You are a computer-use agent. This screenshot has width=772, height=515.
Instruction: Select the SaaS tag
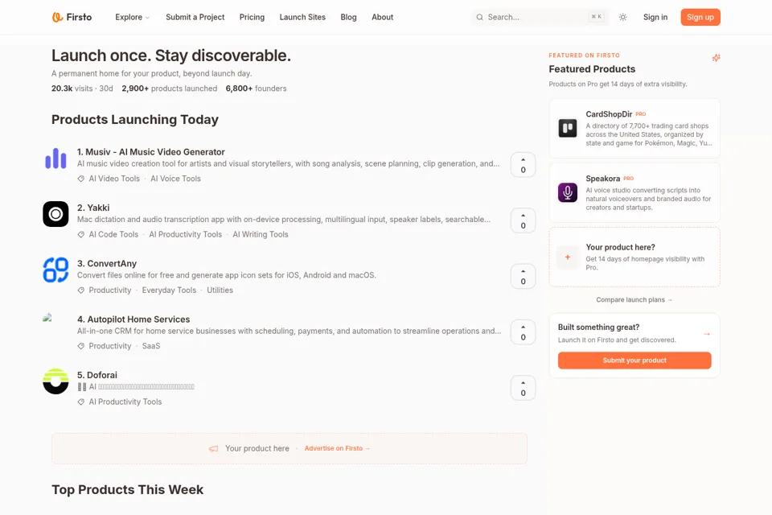[x=150, y=346]
